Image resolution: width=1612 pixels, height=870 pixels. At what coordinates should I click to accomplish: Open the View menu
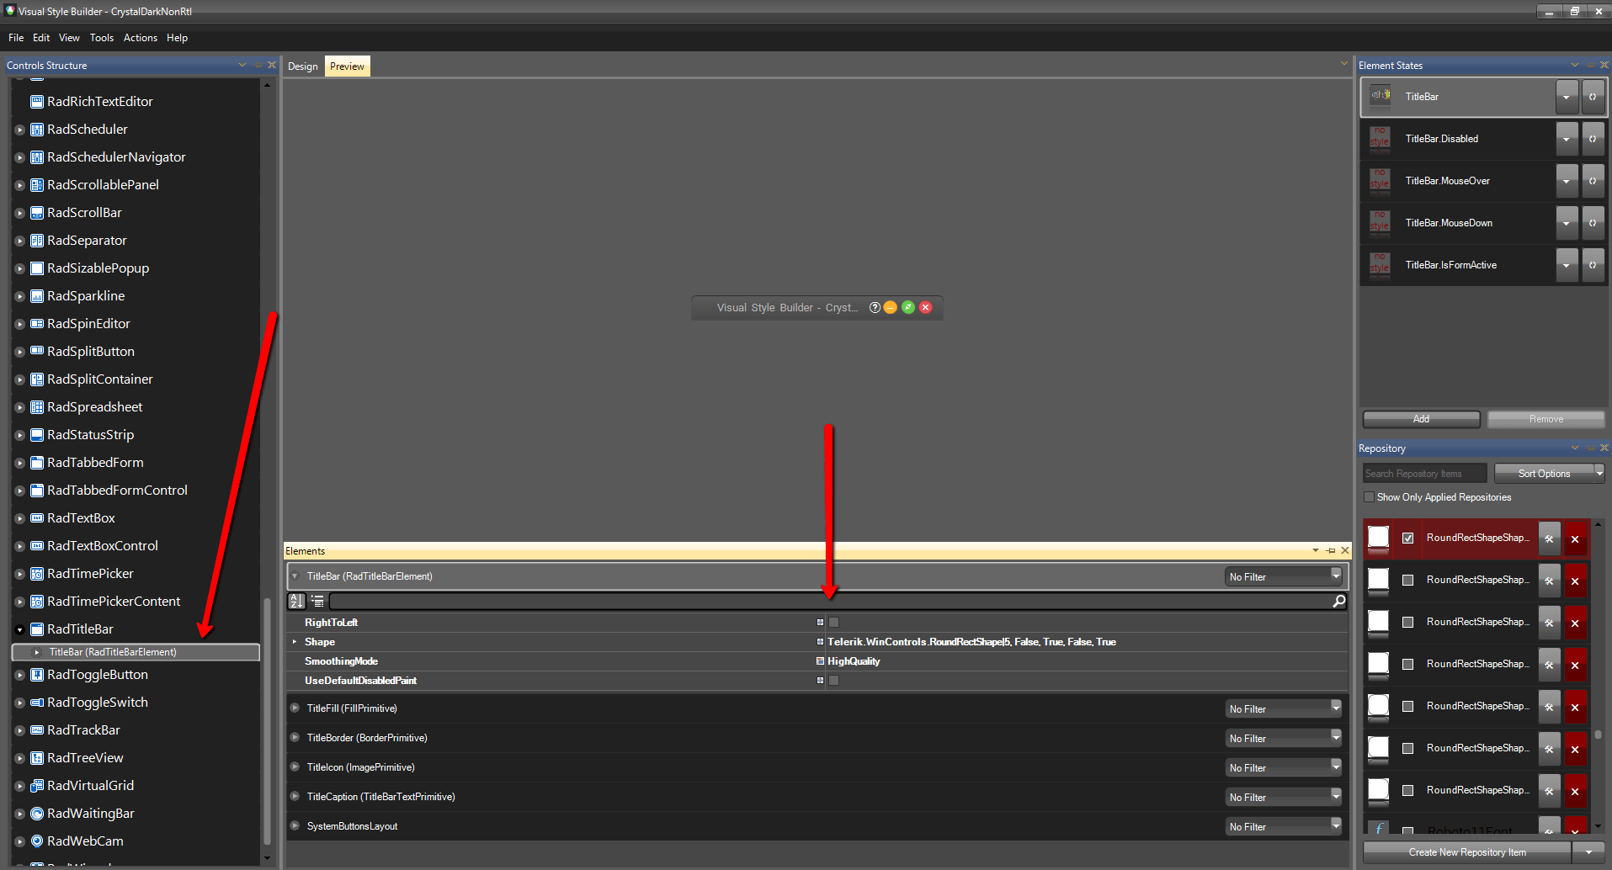click(x=69, y=38)
